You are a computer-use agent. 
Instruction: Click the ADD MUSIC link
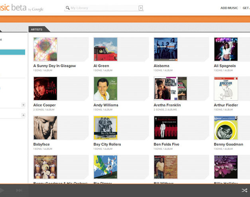229,8
